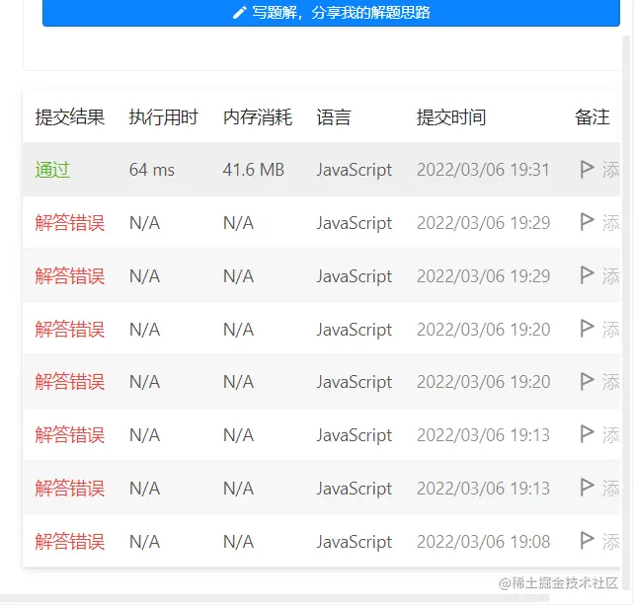Click the flag icon in the upper 19:20 row

pyautogui.click(x=587, y=329)
